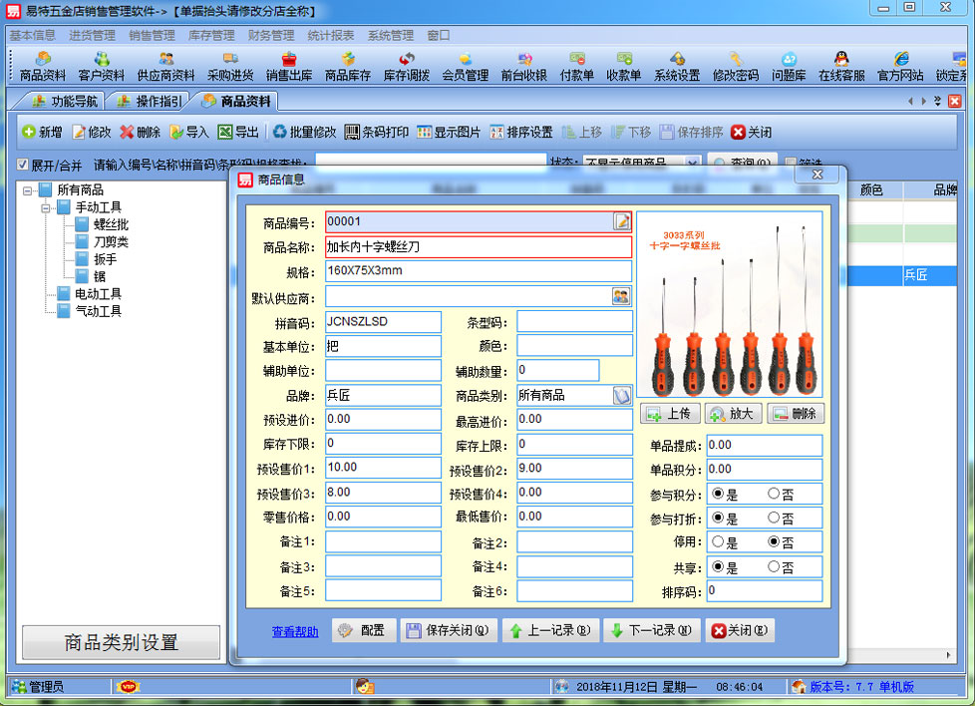Open the 查看帮助 link
Image resolution: width=975 pixels, height=706 pixels.
pyautogui.click(x=295, y=631)
